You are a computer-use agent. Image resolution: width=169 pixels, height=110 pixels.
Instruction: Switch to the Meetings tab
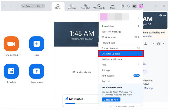click(x=72, y=6)
